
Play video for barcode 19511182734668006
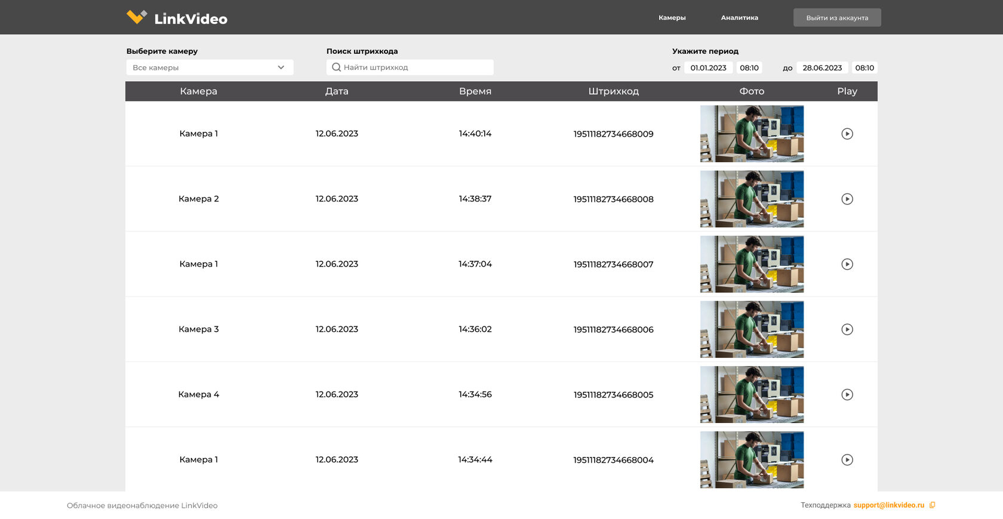point(847,329)
